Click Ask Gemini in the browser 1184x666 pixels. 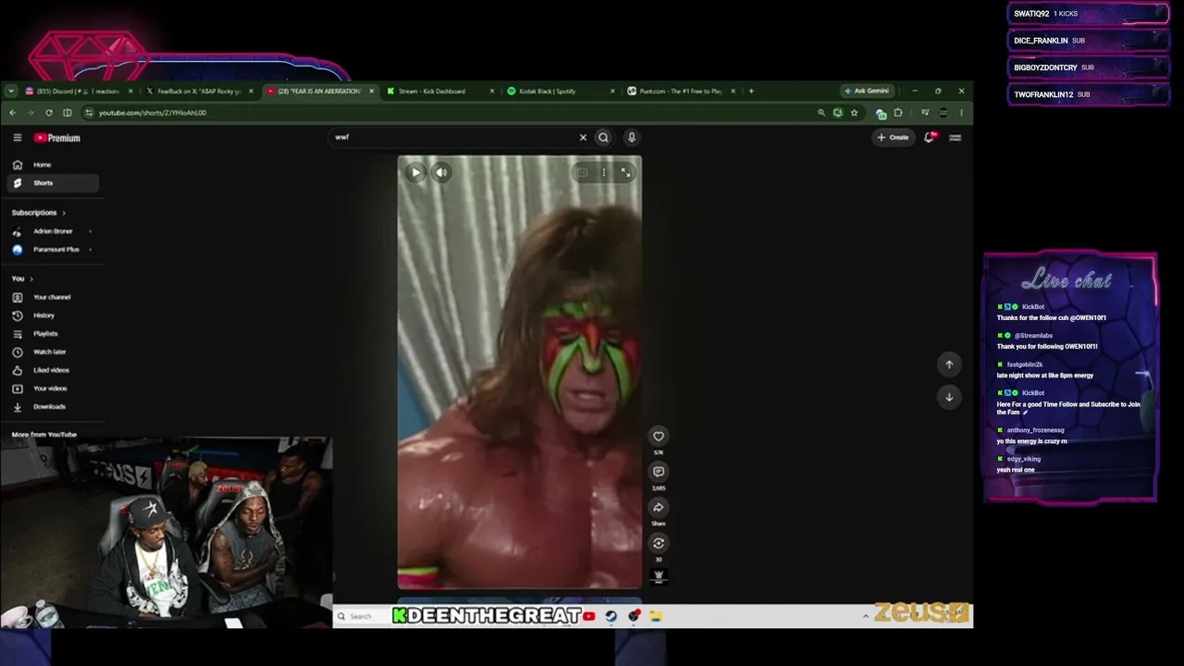tap(866, 91)
